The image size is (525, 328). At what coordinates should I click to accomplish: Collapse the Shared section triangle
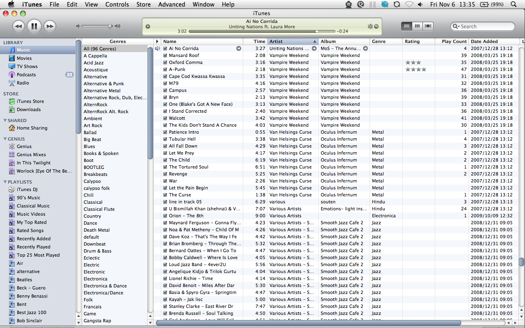click(5, 121)
